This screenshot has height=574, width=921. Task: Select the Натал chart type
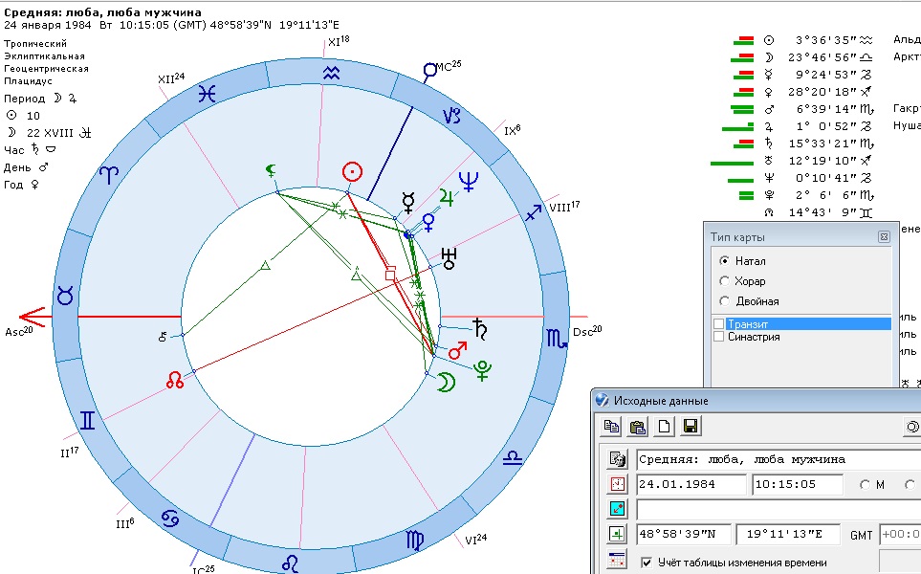725,260
